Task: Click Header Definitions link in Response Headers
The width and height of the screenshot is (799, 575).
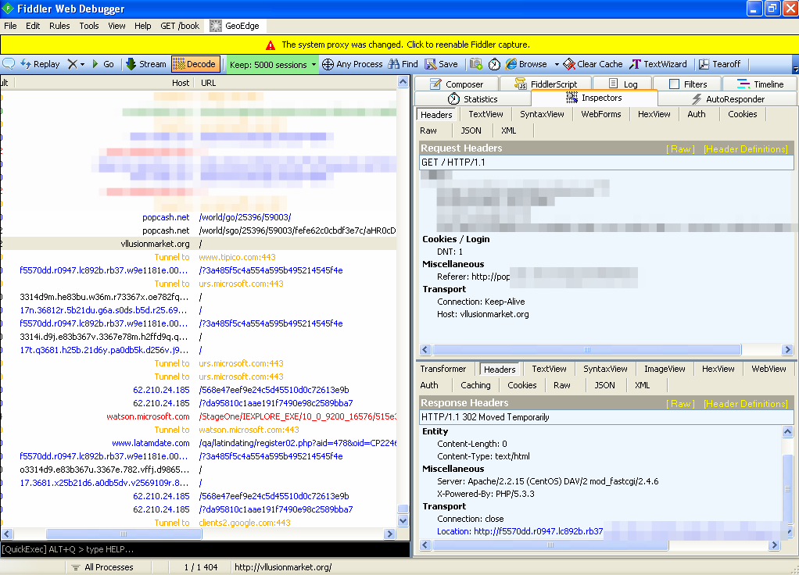Action: point(746,403)
